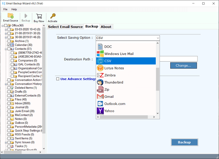This screenshot has width=219, height=159.
Task: Tick the Archive (1) checkbox
Action: click(x=9, y=41)
